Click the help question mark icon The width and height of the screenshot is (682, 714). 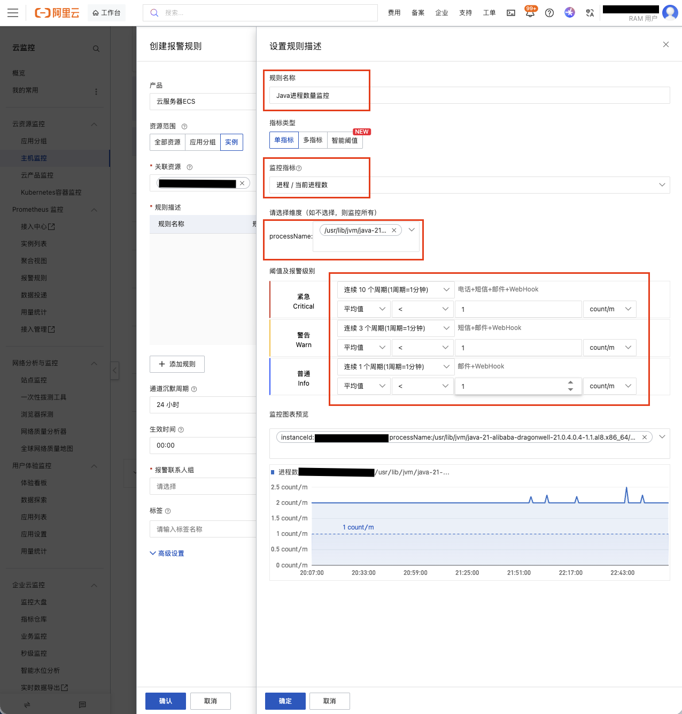pyautogui.click(x=549, y=13)
